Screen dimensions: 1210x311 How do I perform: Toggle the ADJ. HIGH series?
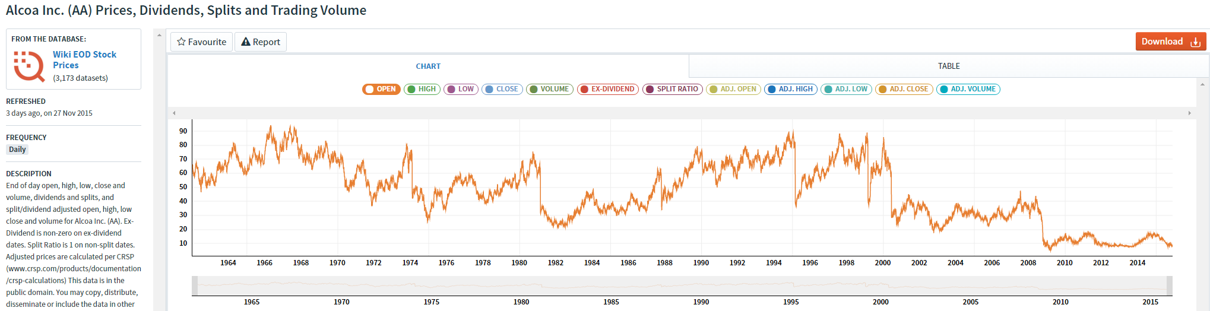pyautogui.click(x=791, y=89)
